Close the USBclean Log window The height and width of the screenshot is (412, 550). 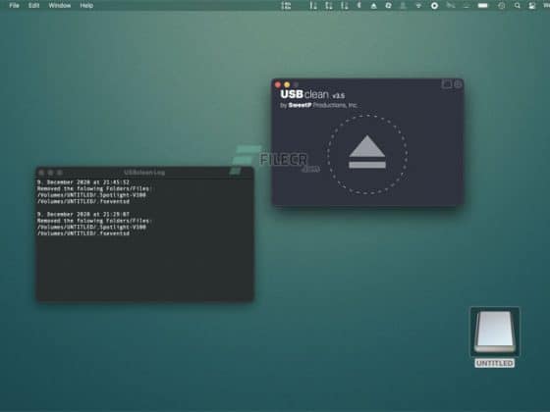(x=41, y=173)
